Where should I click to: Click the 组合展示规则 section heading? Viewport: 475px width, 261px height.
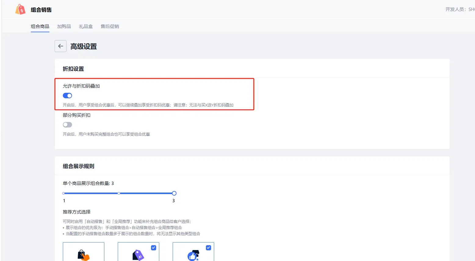[x=78, y=166]
